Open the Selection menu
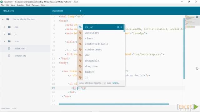Image resolution: width=200 pixels, height=112 pixels. tap(20, 5)
